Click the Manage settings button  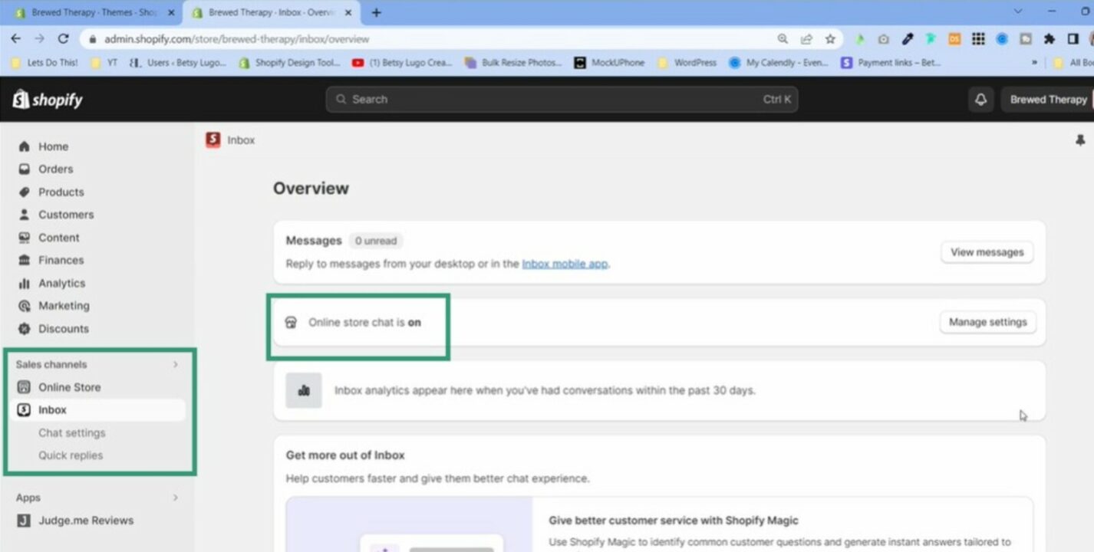pyautogui.click(x=987, y=322)
